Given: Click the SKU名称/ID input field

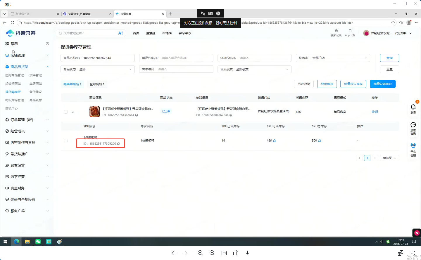Looking at the screenshot, I should point(254,58).
